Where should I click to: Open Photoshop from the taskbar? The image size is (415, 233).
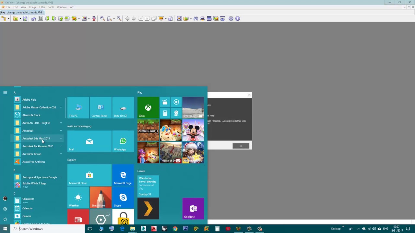coord(185,229)
